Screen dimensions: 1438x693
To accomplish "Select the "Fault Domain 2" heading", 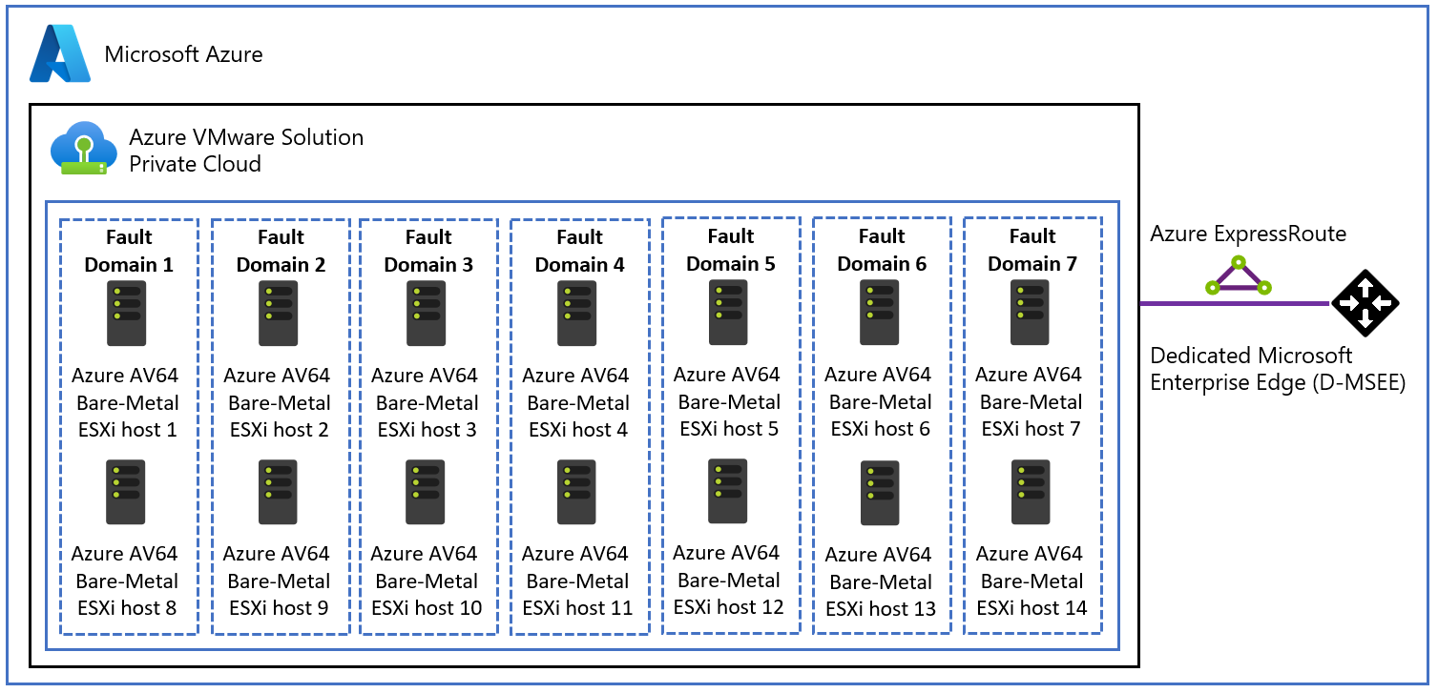I will point(281,251).
